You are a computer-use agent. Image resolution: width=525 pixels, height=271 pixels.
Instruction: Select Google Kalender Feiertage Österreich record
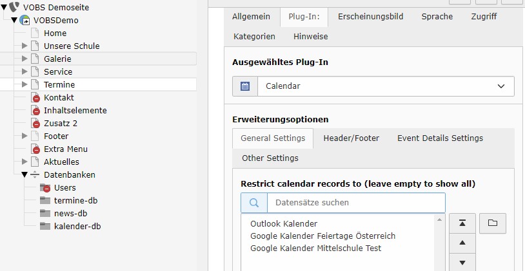pyautogui.click(x=322, y=236)
